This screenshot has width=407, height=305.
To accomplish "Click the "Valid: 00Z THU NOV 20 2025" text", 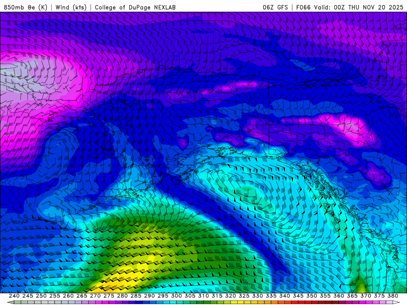I will 359,7.
